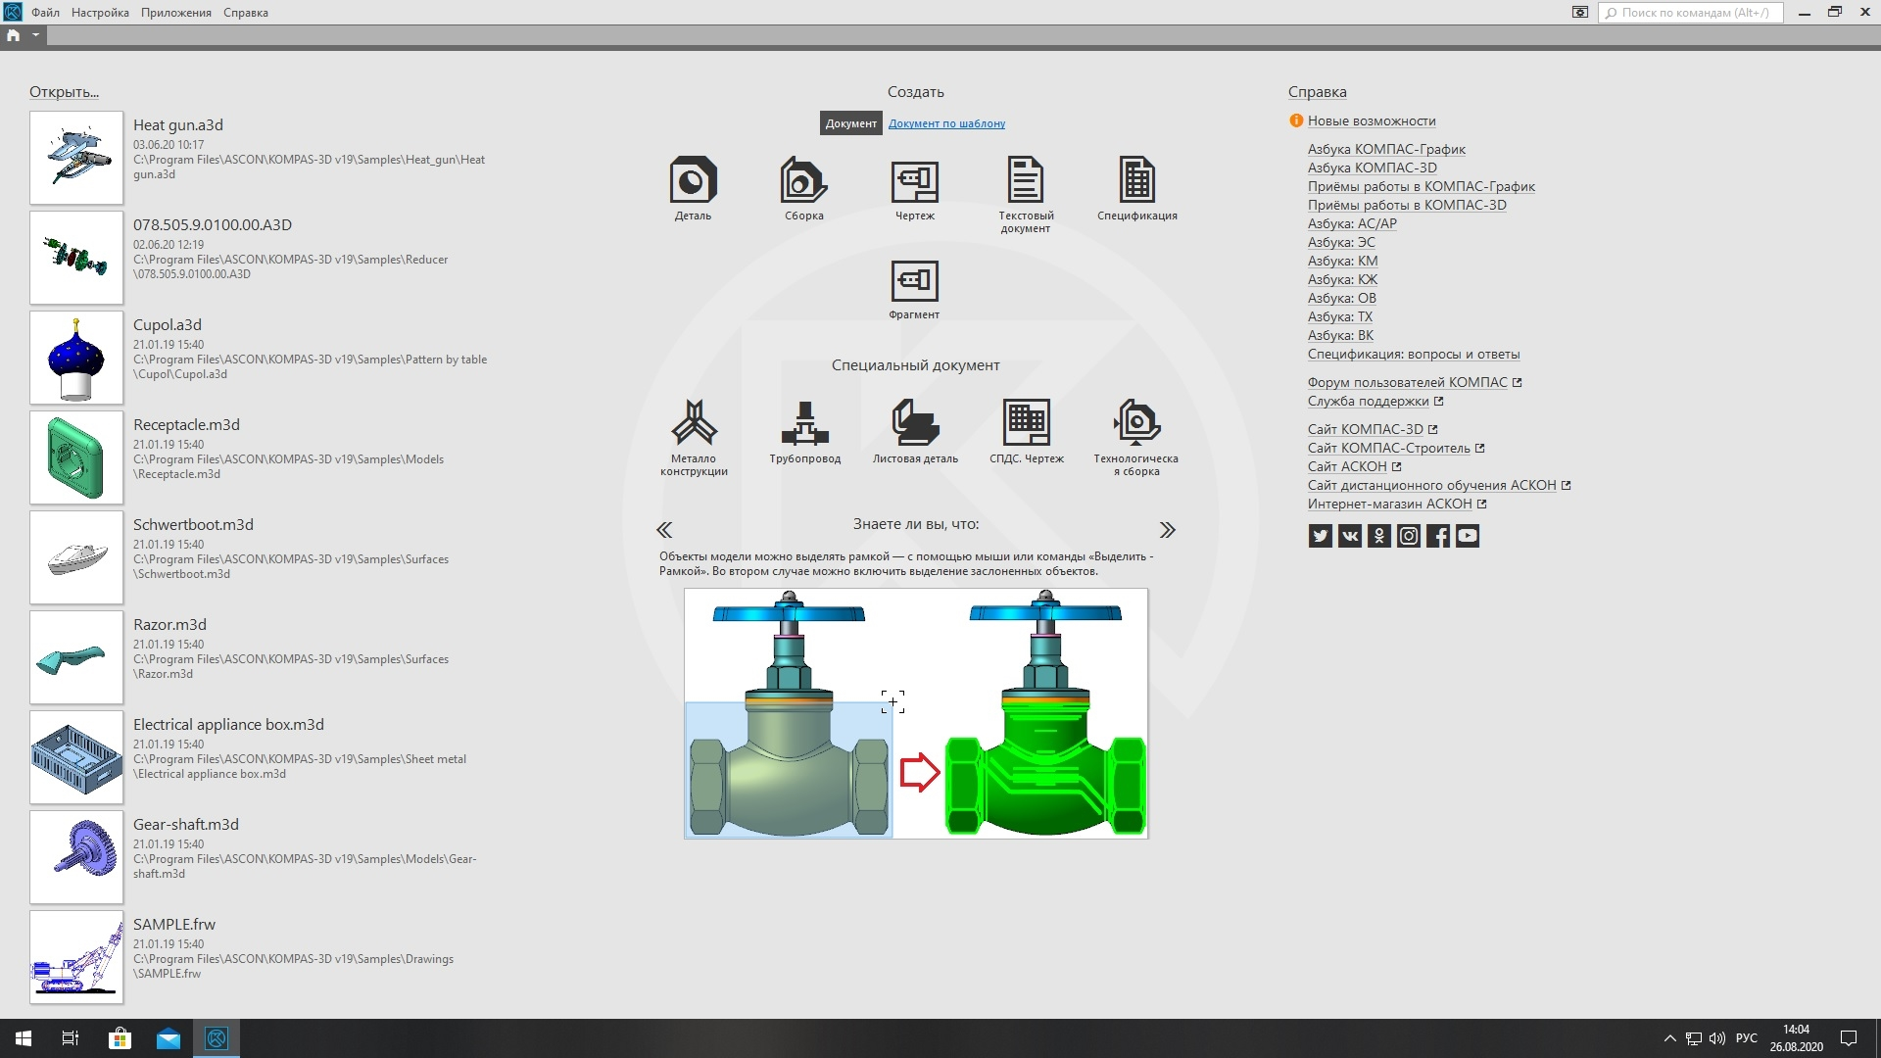Create a Металлоконструкции document

click(x=694, y=437)
